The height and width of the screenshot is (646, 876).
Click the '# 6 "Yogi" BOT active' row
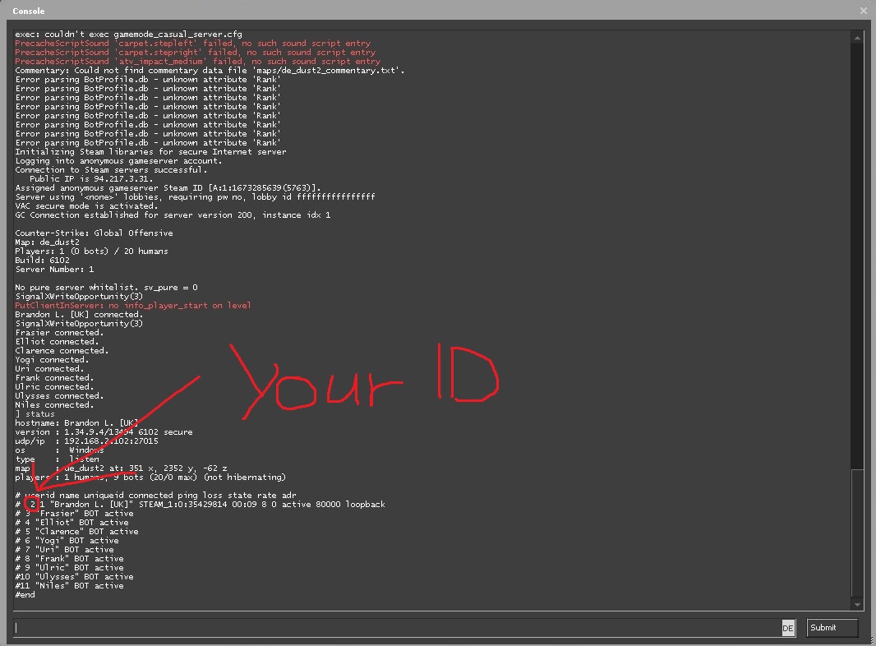[67, 540]
